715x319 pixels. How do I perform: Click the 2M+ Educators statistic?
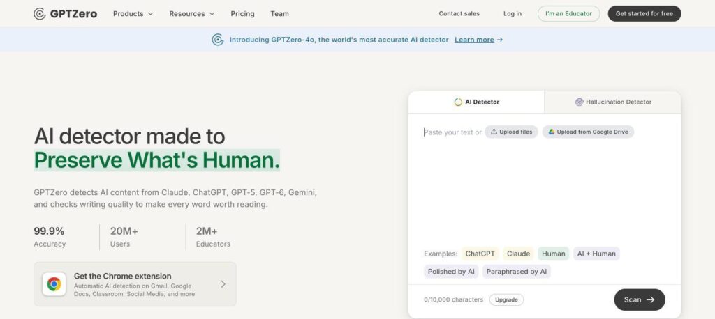pos(213,237)
